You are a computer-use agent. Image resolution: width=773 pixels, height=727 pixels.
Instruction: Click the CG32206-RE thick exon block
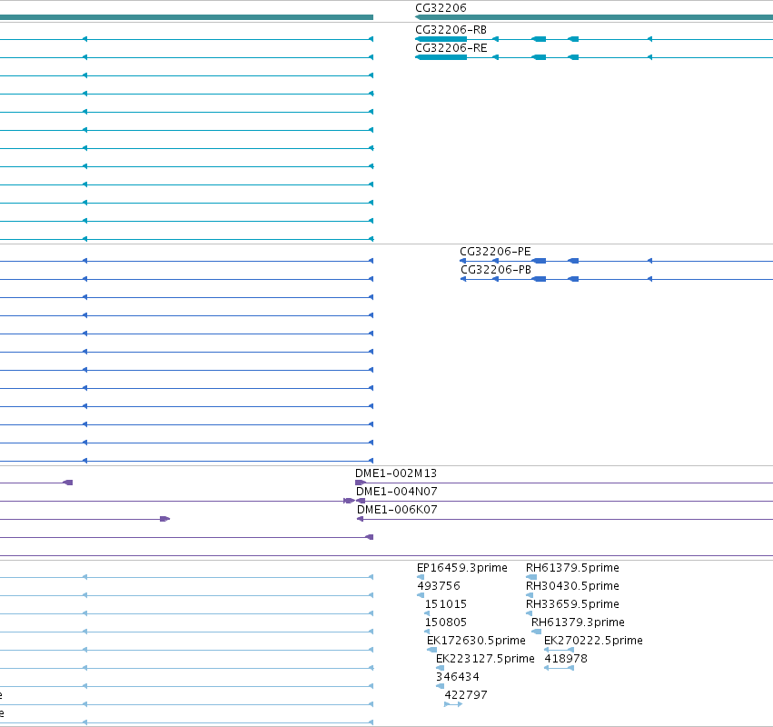coord(441,57)
